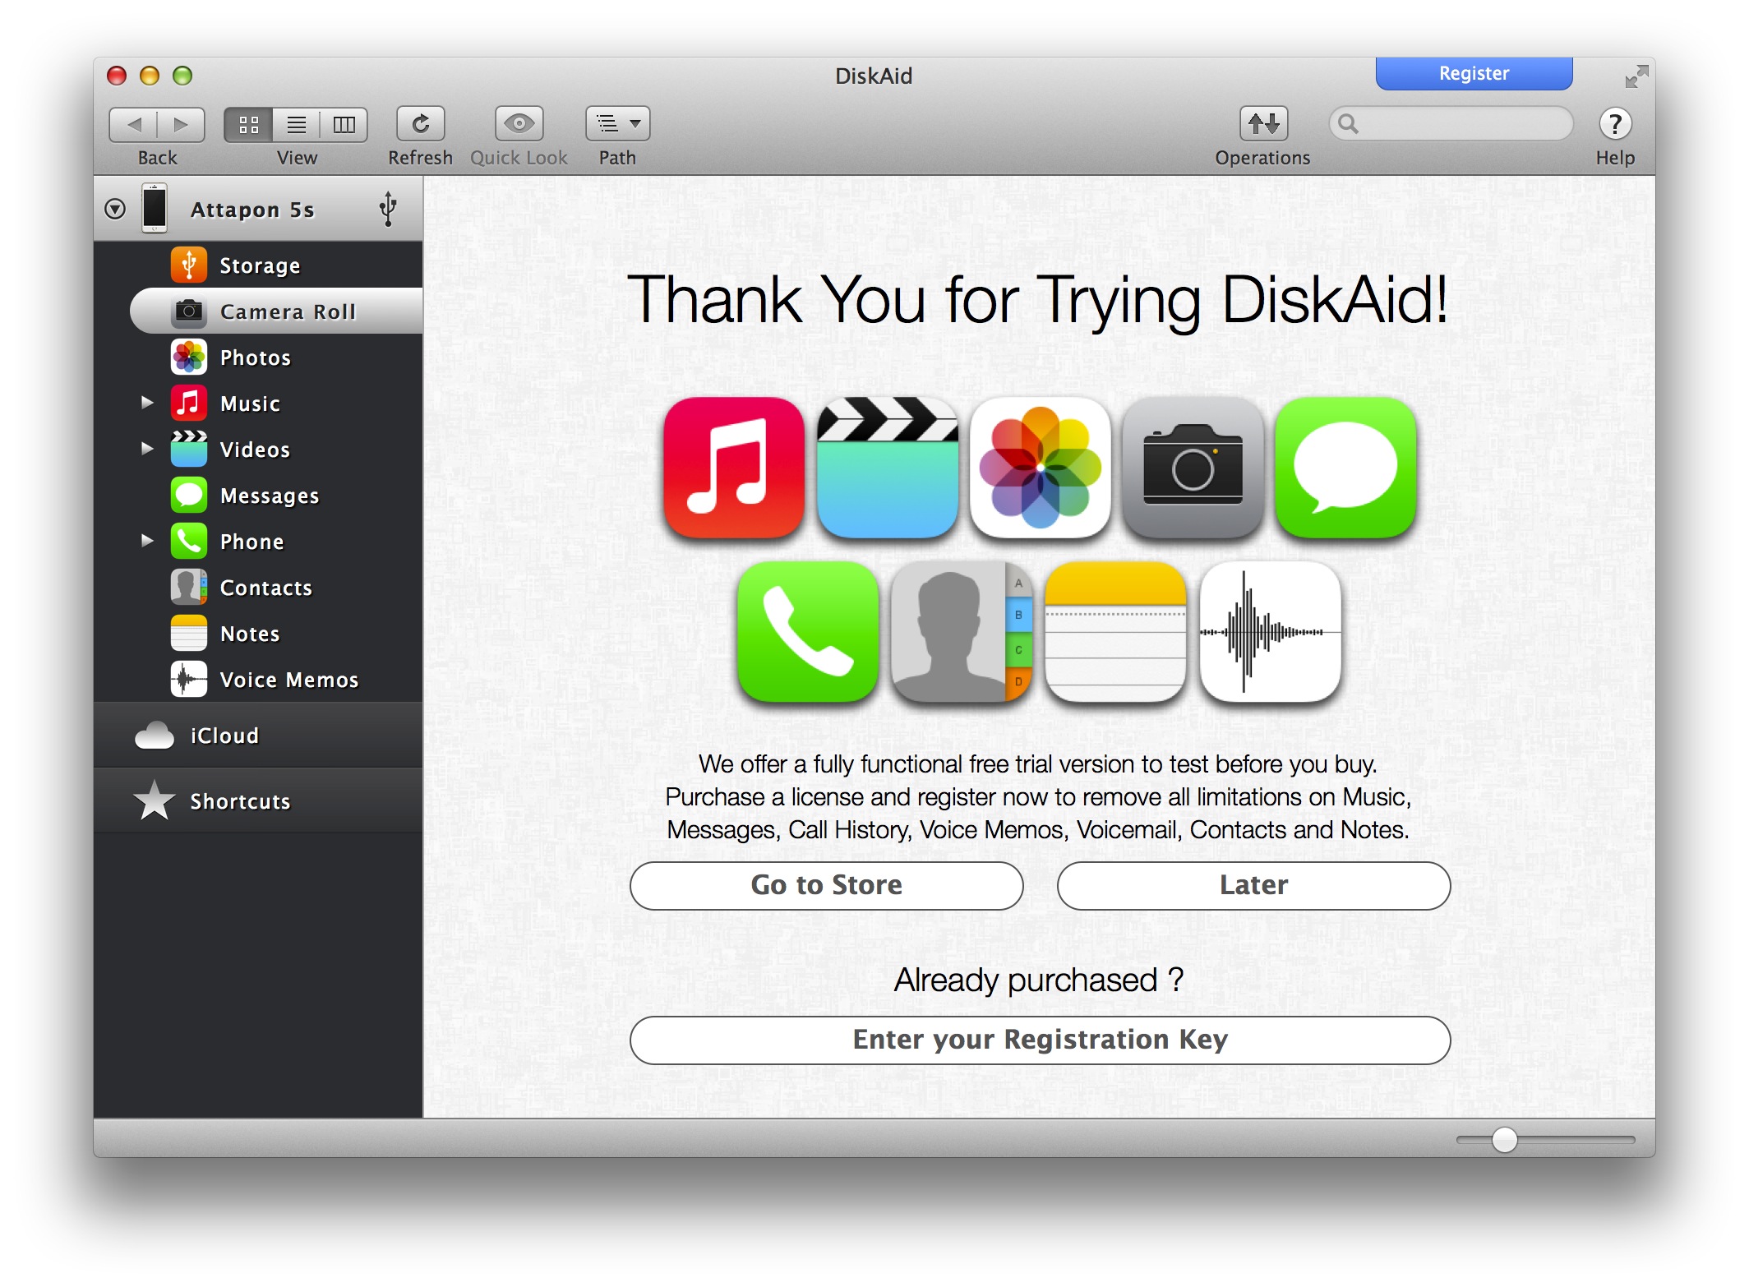Click the green Phone sidebar icon

coord(189,541)
